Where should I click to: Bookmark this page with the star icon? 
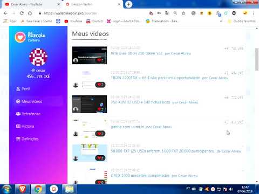(183, 13)
